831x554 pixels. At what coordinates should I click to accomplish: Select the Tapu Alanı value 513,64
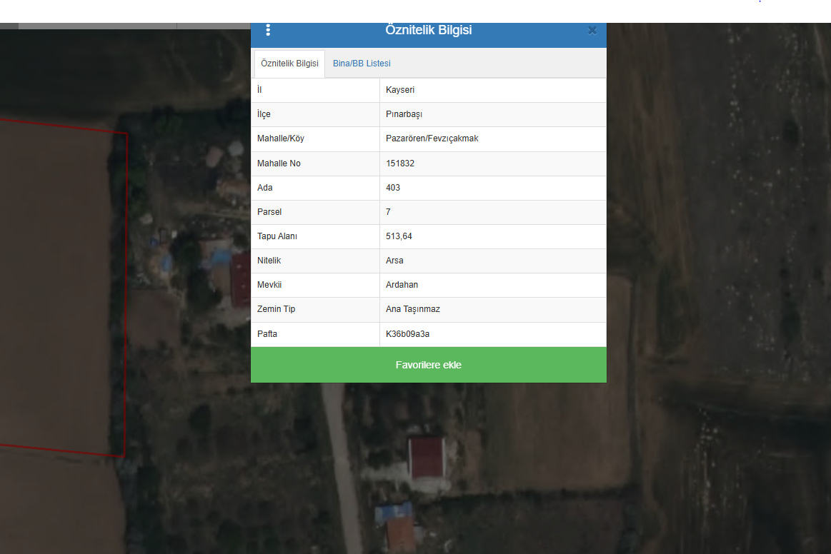pyautogui.click(x=399, y=237)
